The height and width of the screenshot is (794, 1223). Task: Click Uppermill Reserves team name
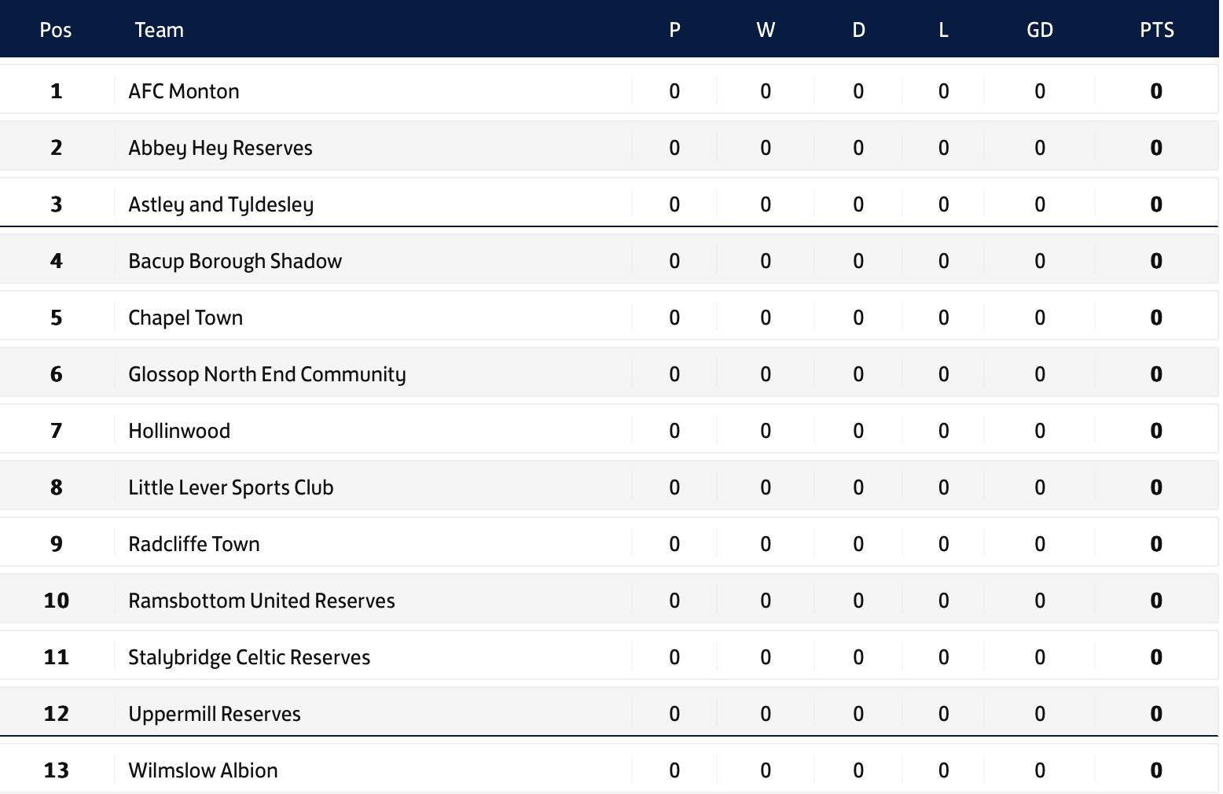coord(215,714)
